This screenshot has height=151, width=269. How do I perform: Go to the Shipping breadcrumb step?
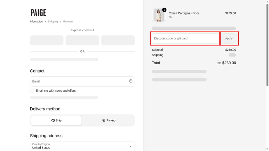[x=53, y=22]
